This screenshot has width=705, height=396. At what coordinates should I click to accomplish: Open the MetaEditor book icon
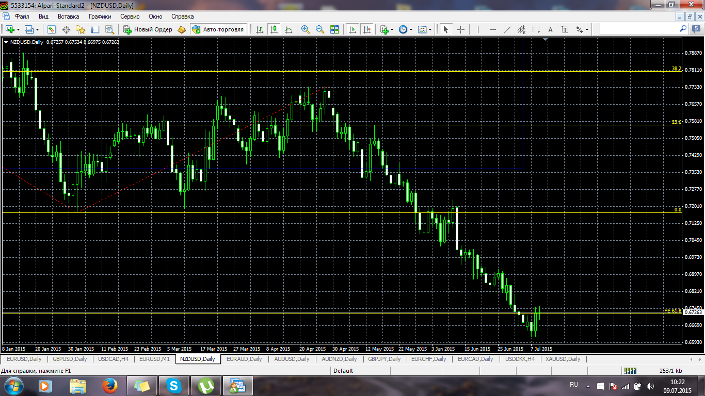point(182,29)
